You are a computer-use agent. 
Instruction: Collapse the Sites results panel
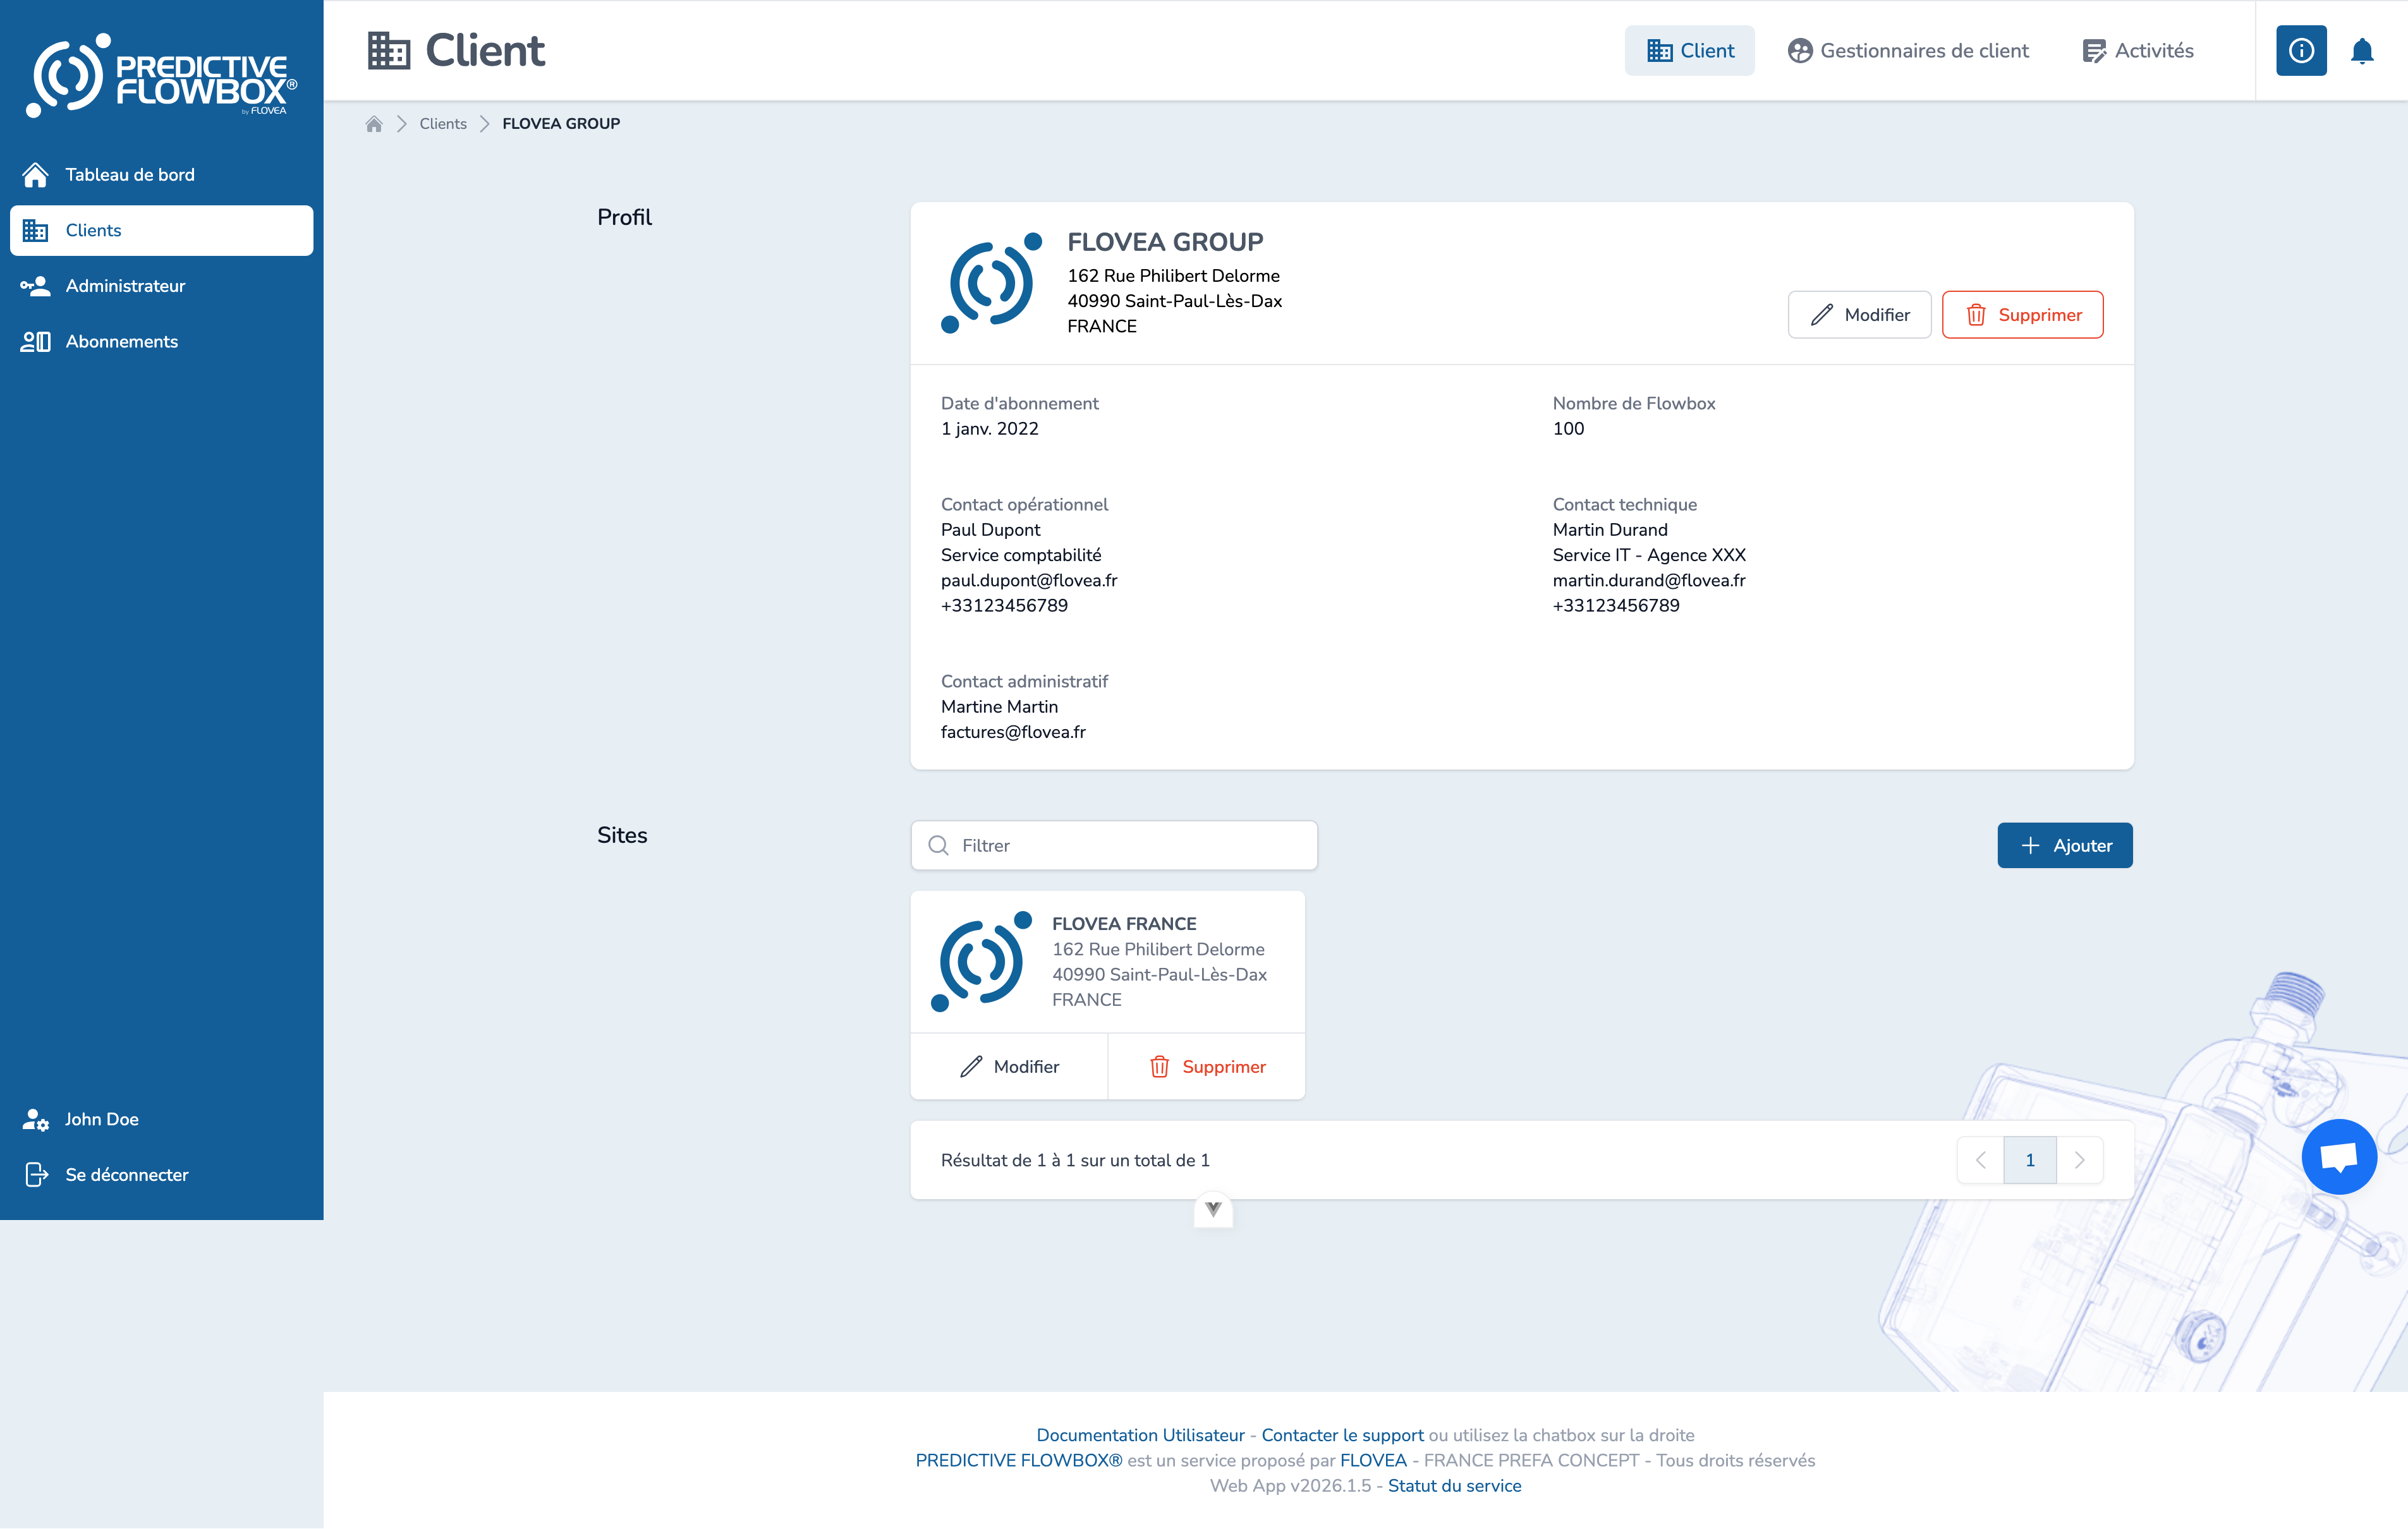coord(1213,1210)
